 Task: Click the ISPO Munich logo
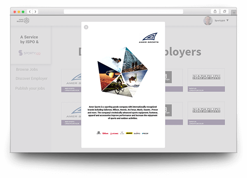coord(23,21)
